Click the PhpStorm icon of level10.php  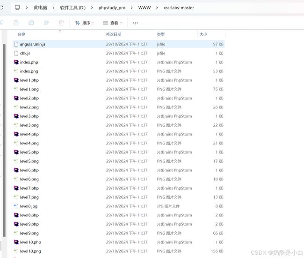[x=16, y=242]
